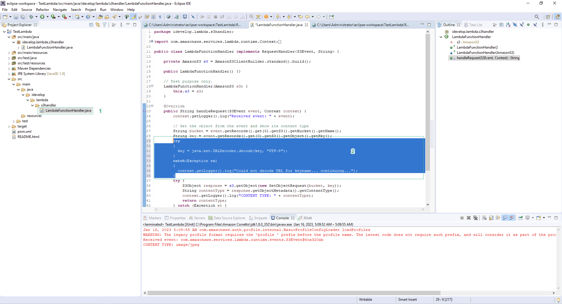Switch to the Markers tab
This screenshot has width=562, height=304.
(x=152, y=218)
